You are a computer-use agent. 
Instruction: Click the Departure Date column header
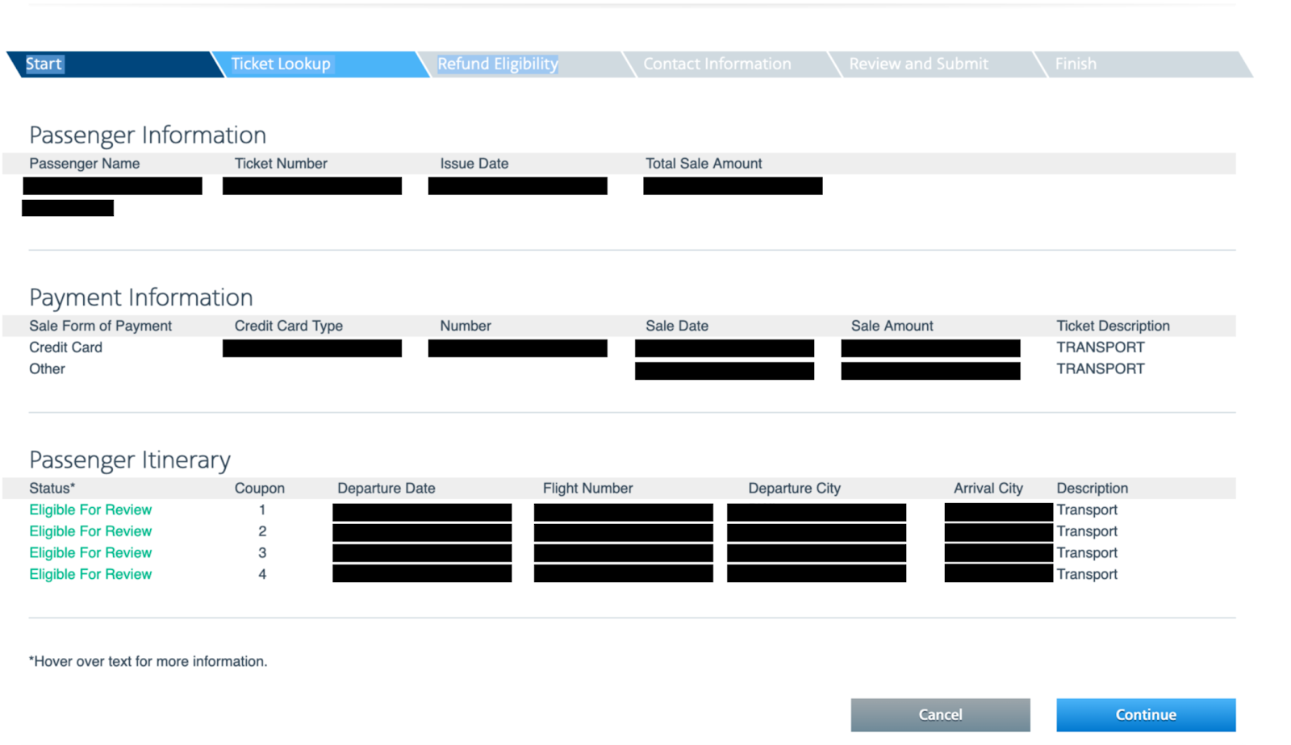[386, 489]
